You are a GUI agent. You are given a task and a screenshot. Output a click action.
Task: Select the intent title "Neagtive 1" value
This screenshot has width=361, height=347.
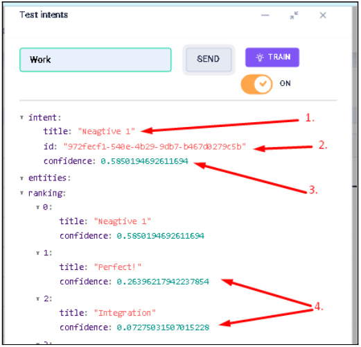click(x=106, y=131)
